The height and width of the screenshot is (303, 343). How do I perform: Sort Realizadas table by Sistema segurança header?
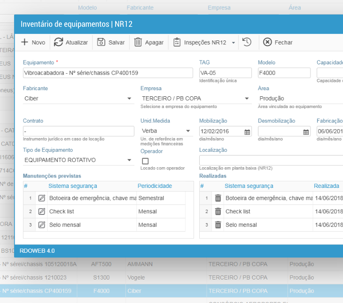coord(249,186)
